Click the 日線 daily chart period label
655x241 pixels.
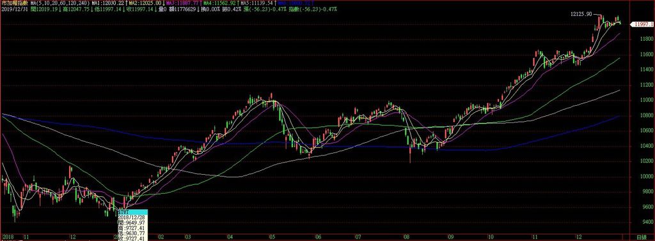642,237
